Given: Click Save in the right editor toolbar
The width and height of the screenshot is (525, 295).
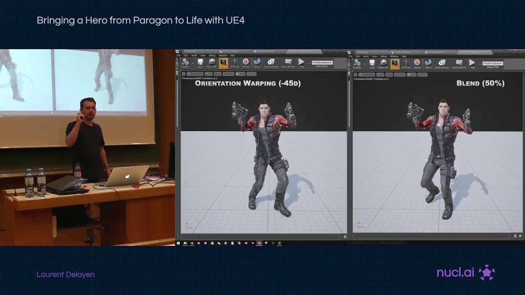Looking at the screenshot, I should [x=372, y=64].
